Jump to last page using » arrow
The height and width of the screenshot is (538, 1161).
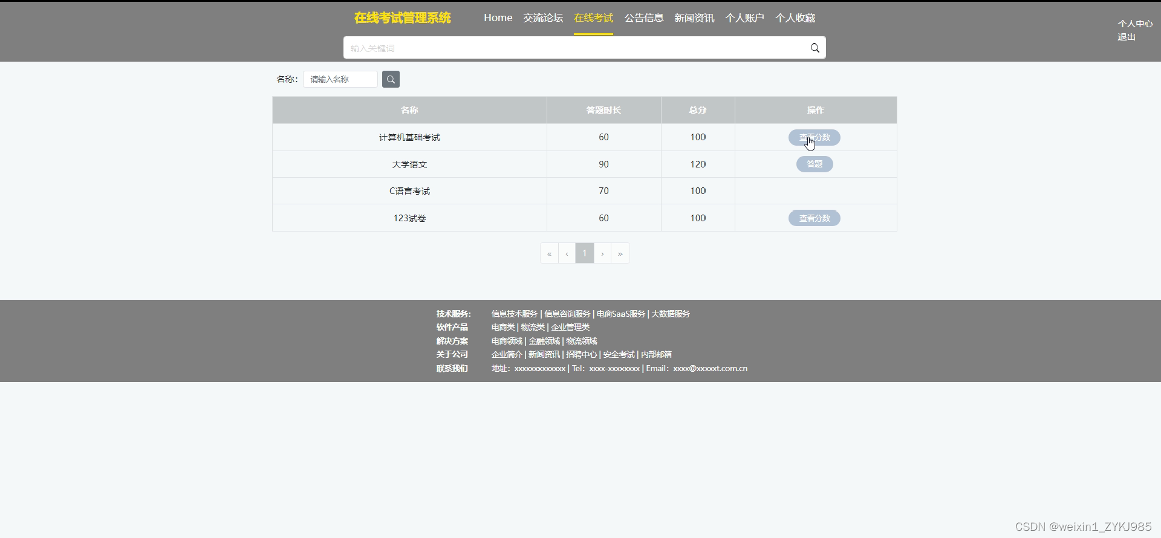[x=620, y=253]
